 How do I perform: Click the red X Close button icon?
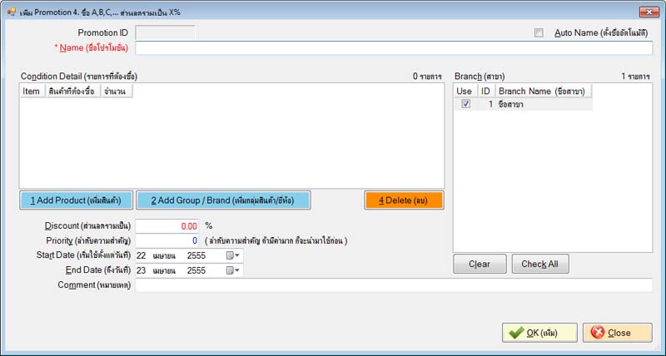coord(598,333)
